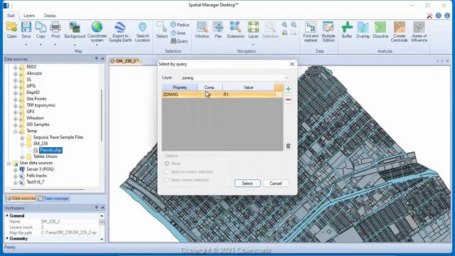
Task: Click the zoom out magnifier icon
Action: [x=294, y=25]
